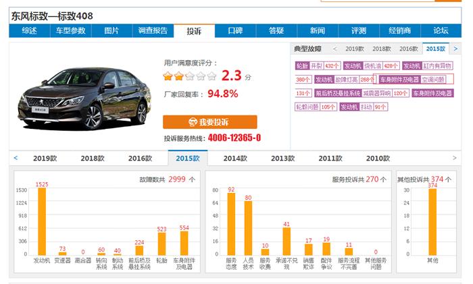Click the 发动机 烧机油 428个 fault tag

[372, 66]
